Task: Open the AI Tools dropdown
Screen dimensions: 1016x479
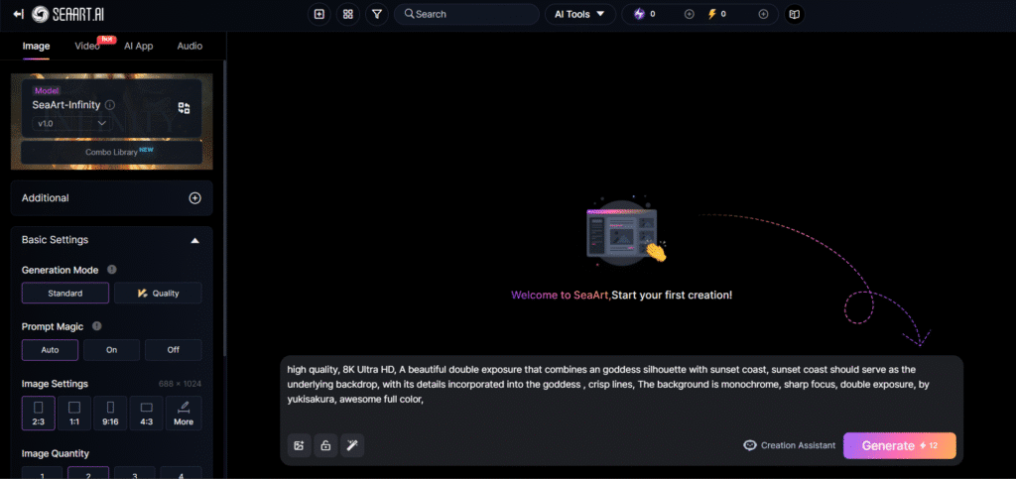Action: [579, 14]
